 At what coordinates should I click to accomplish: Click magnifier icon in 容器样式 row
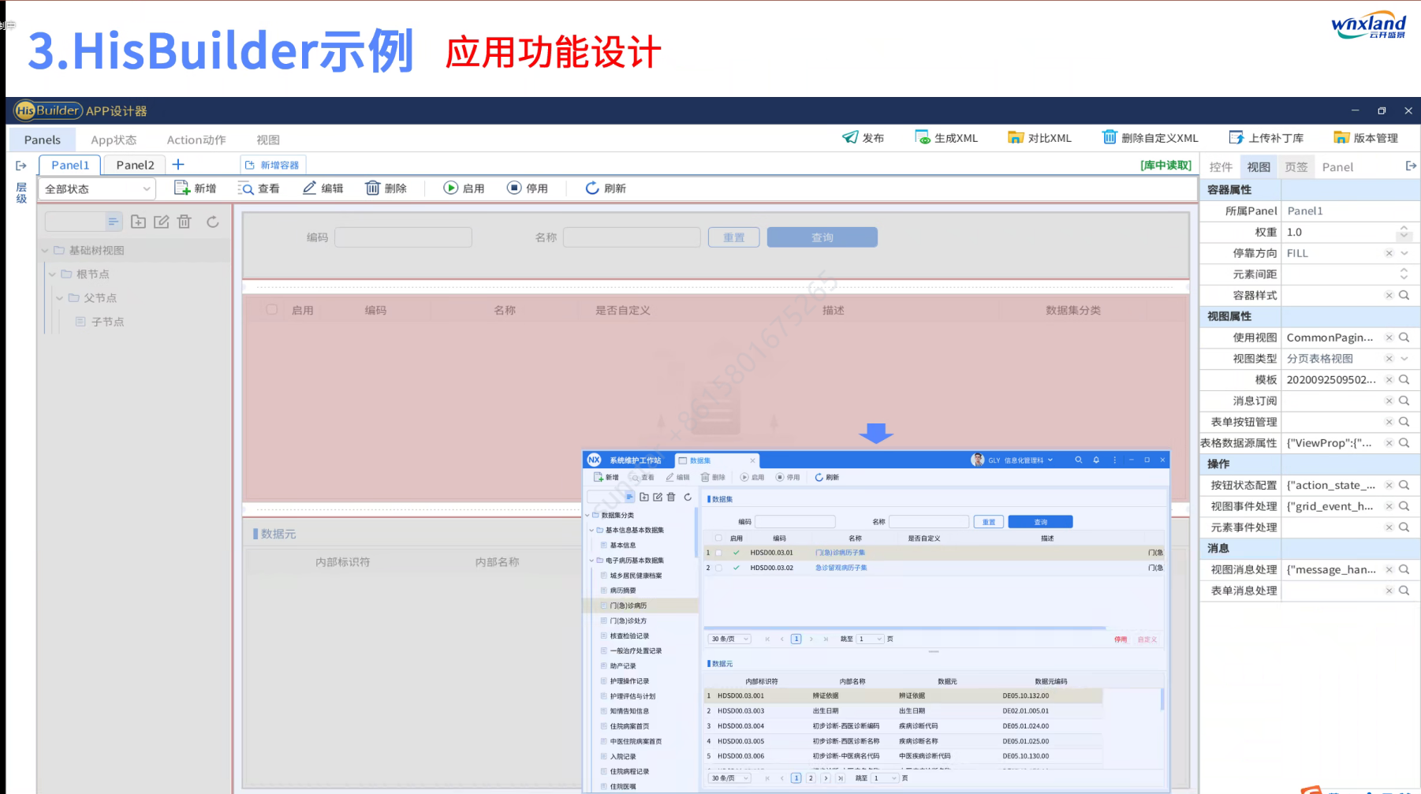click(1404, 295)
